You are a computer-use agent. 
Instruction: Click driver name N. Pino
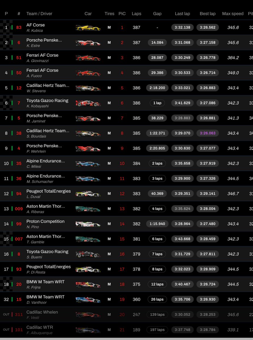[33, 227]
